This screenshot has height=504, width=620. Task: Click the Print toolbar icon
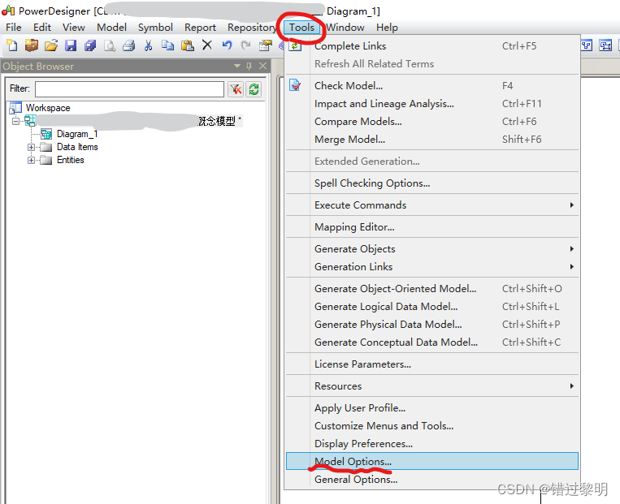coord(129,45)
